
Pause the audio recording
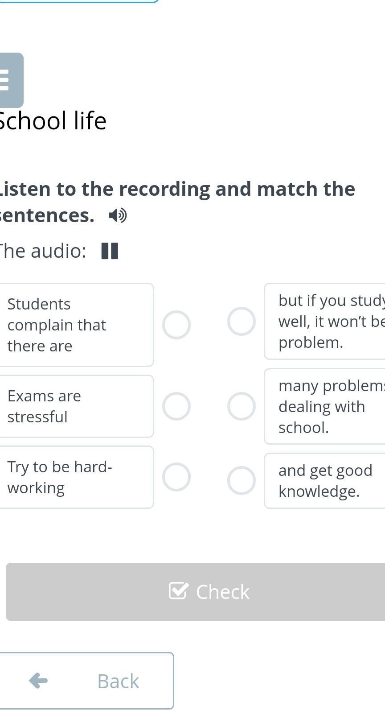pyautogui.click(x=110, y=251)
